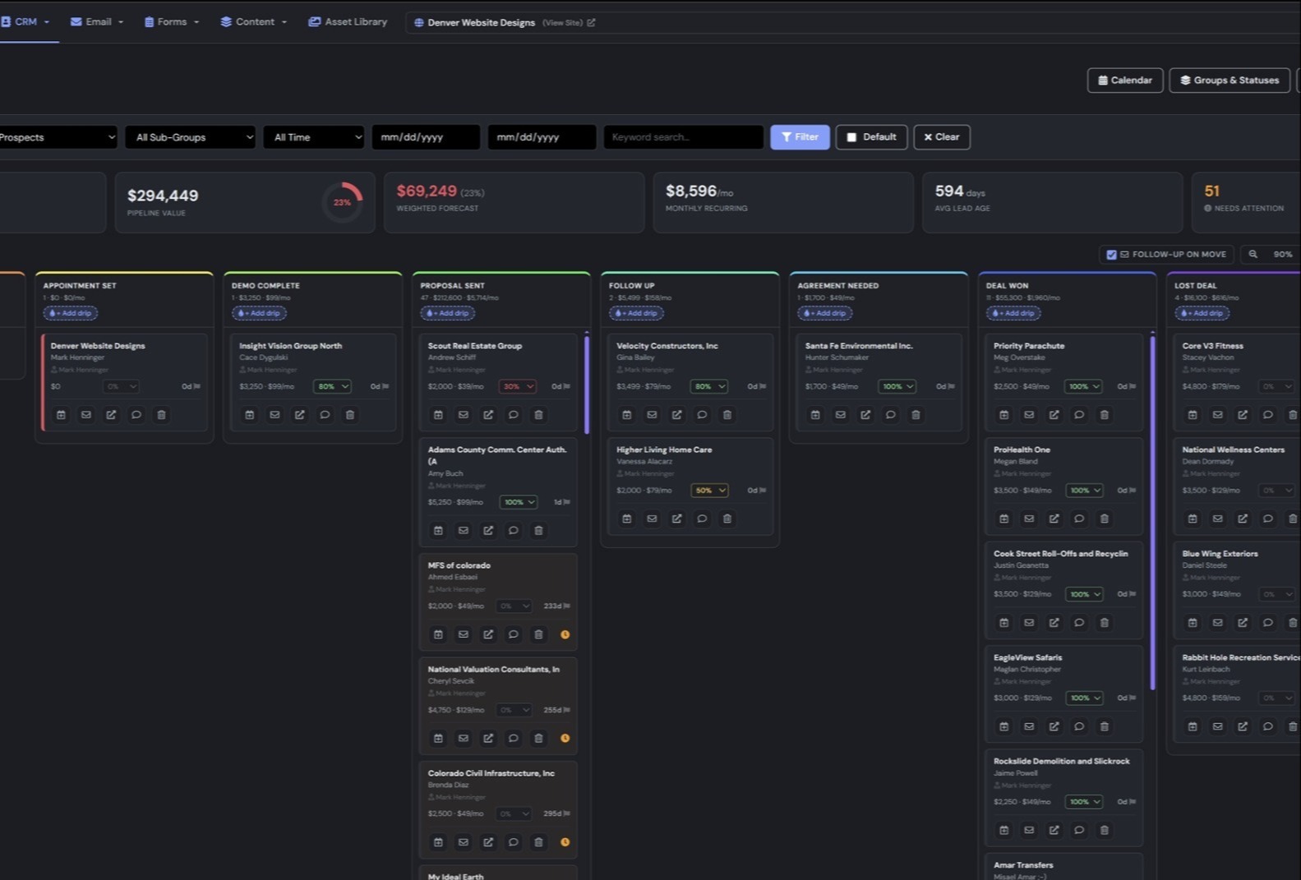This screenshot has height=880, width=1301.
Task: Apply the Filter button
Action: [x=800, y=137]
